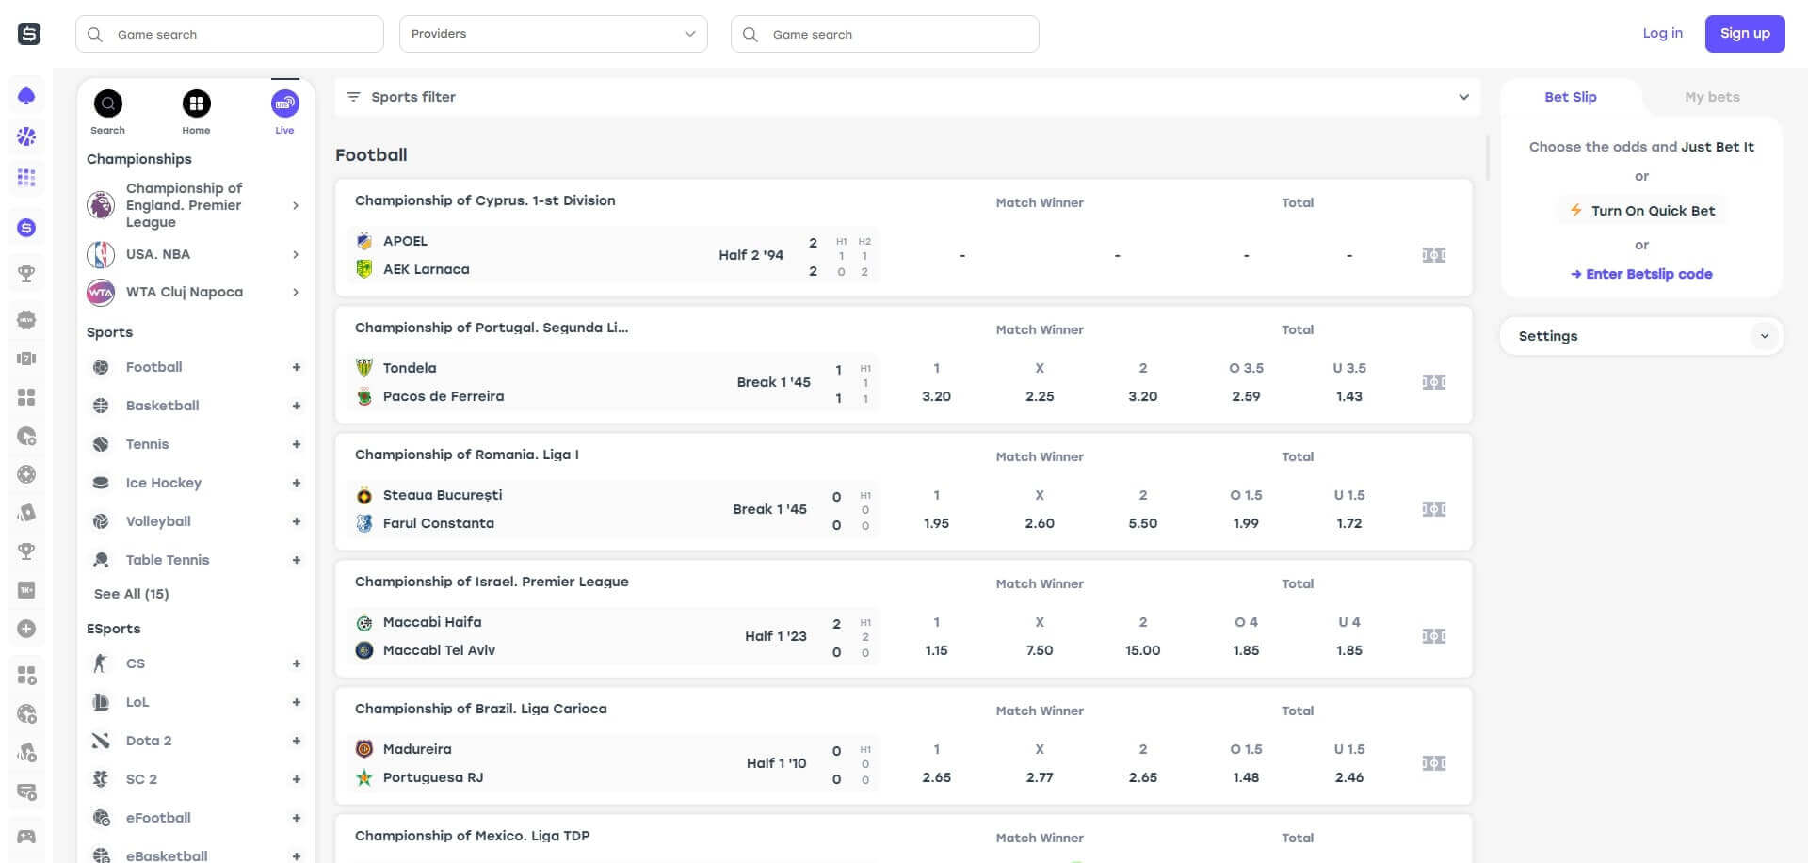Click the Game search input field

[230, 33]
